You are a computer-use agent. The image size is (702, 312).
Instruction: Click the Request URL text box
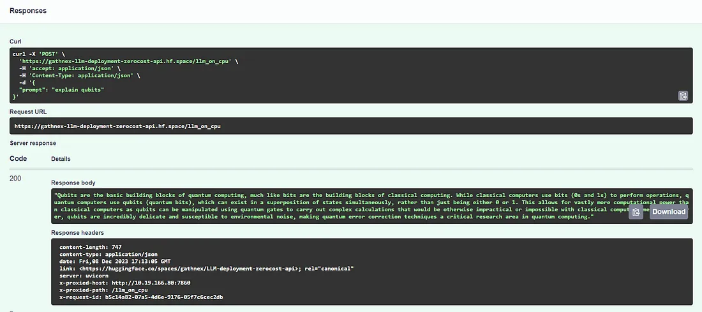pos(351,126)
